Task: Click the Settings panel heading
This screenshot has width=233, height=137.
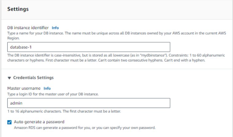Action: pyautogui.click(x=18, y=9)
